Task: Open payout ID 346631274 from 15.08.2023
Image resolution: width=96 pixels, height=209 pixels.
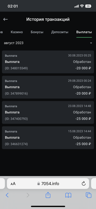Action: click(x=48, y=138)
